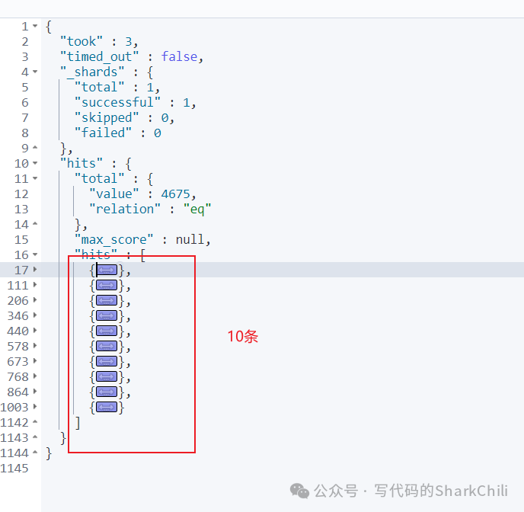
Task: Collapse the hits array at line 16
Action: point(35,254)
